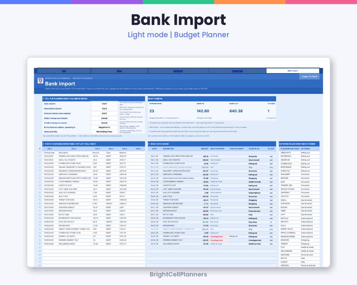Select the WALGREENS pasted row description
This screenshot has height=285, width=357.
click(67, 244)
